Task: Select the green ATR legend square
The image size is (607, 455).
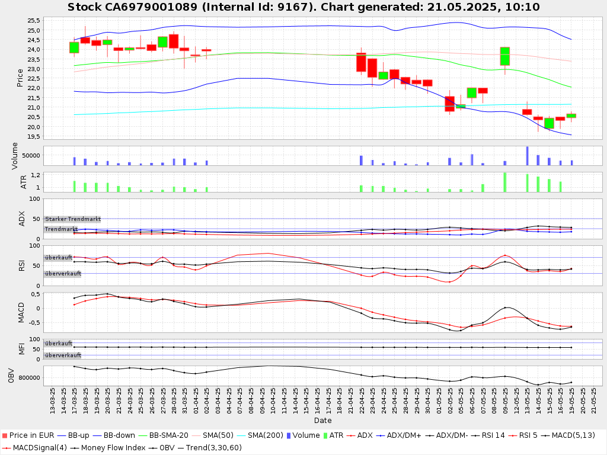Action: pos(325,435)
